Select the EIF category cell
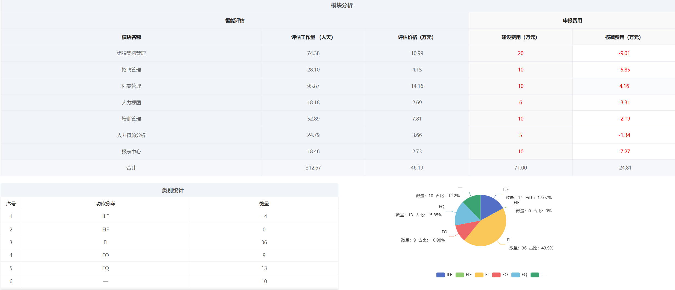Screen dimensions: 675x290 click(106, 230)
